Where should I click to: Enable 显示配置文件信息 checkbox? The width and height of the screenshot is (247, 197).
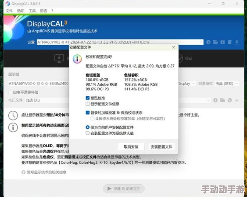88,104
